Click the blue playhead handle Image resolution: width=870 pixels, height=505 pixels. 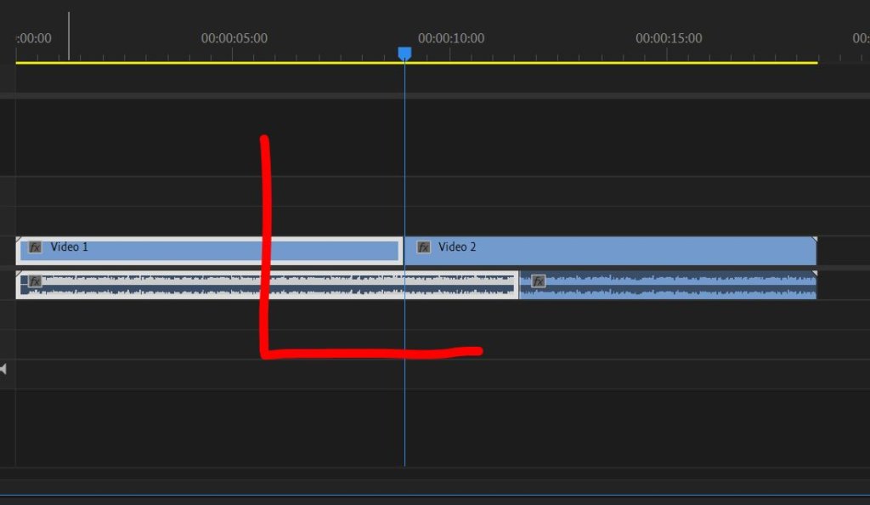(x=404, y=54)
